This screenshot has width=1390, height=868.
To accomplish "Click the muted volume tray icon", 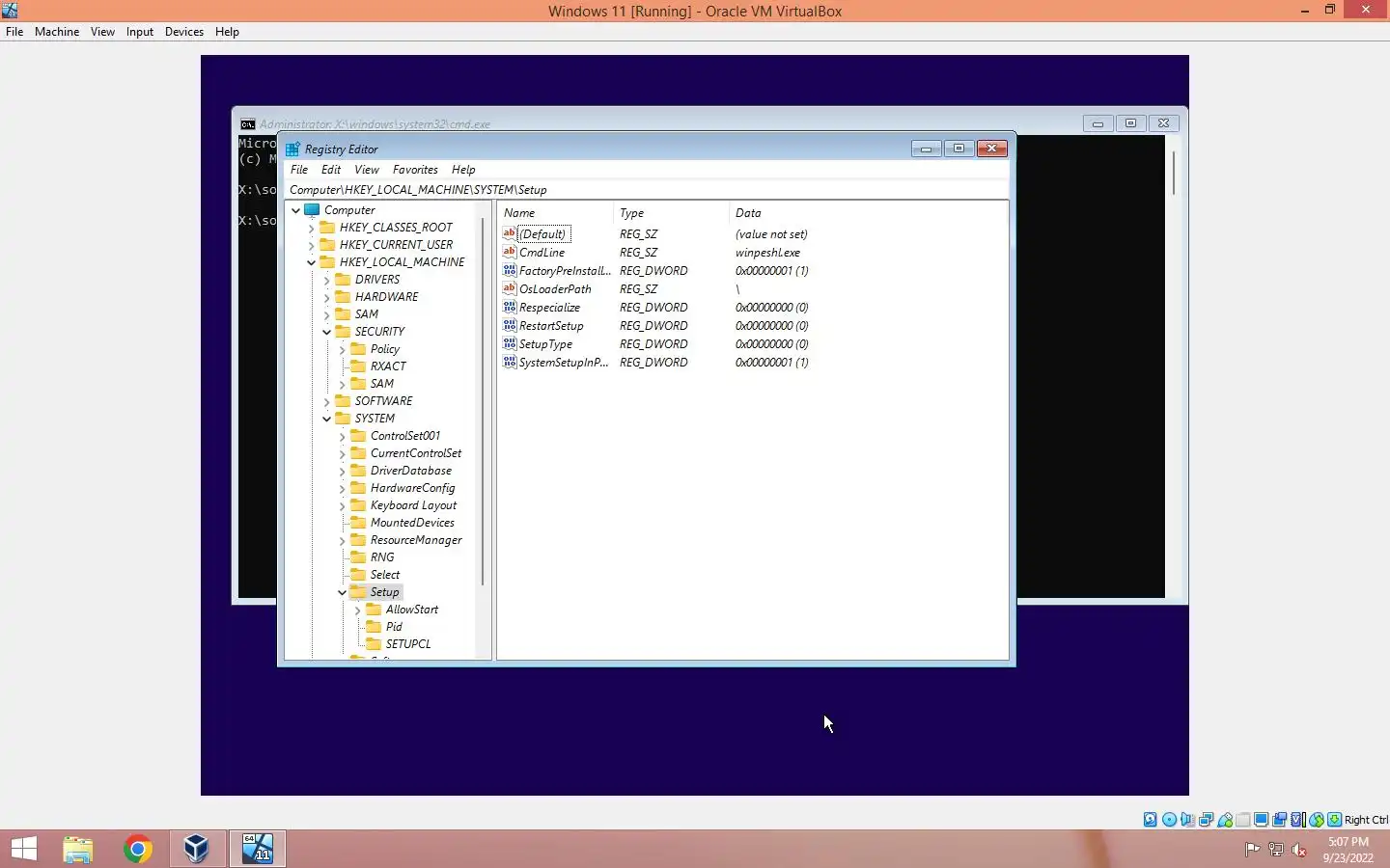I will [x=1299, y=850].
